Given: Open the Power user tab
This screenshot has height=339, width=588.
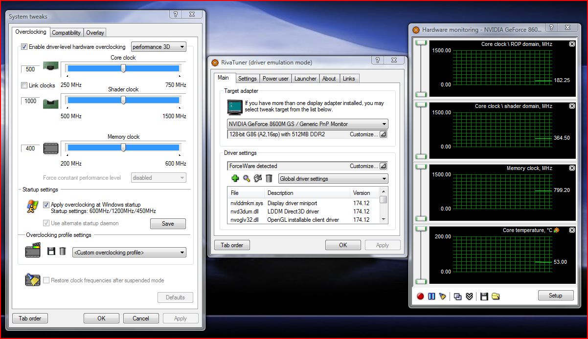Looking at the screenshot, I should 275,79.
